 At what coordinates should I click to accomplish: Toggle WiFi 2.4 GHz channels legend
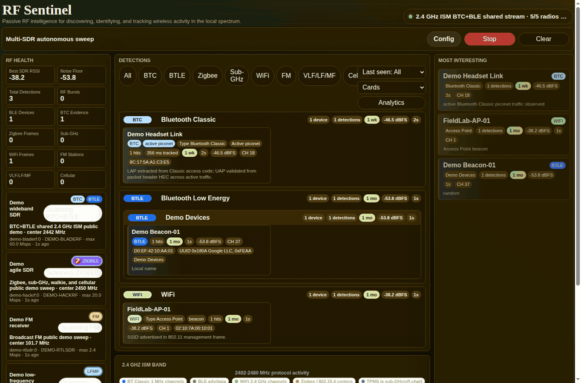tap(261, 381)
